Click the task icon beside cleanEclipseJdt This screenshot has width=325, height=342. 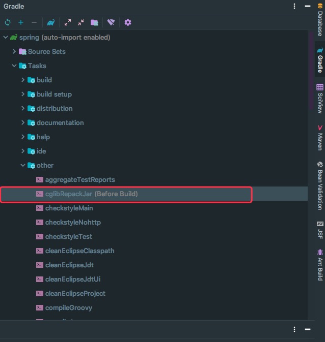(x=40, y=265)
